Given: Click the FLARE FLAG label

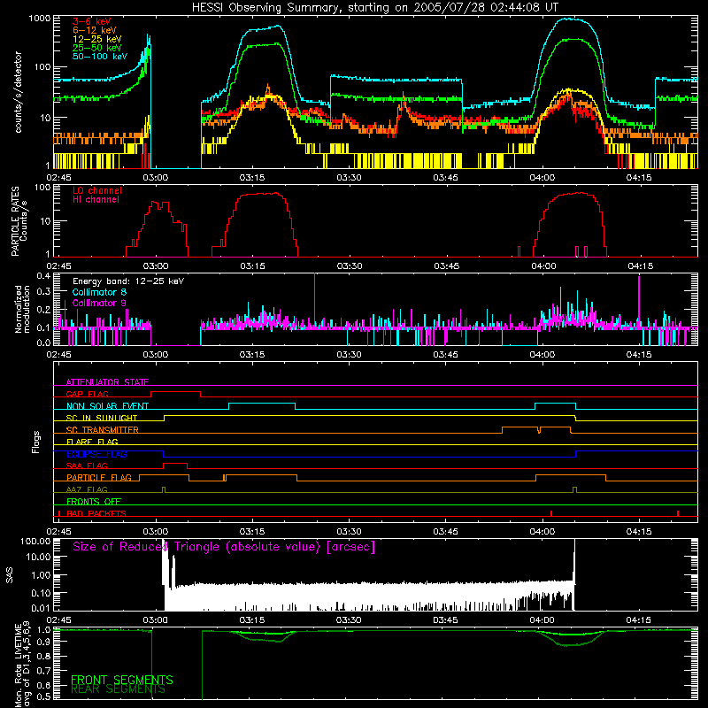Looking at the screenshot, I should coord(92,442).
